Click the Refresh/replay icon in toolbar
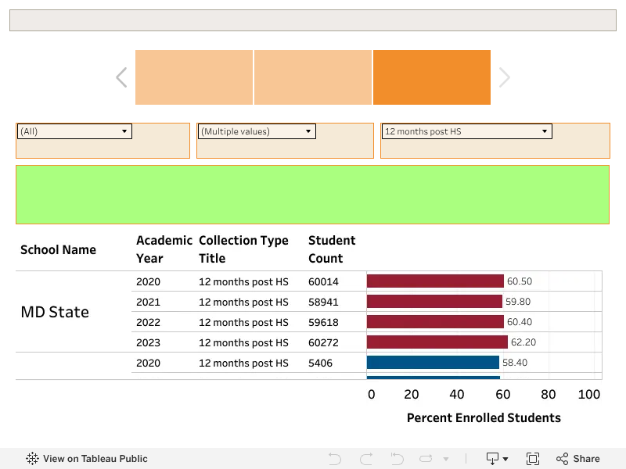626x469 pixels. point(426,459)
